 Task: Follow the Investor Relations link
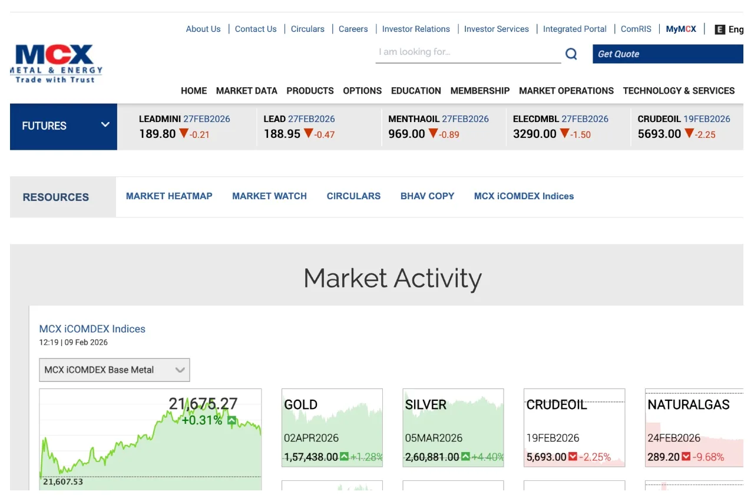click(416, 29)
